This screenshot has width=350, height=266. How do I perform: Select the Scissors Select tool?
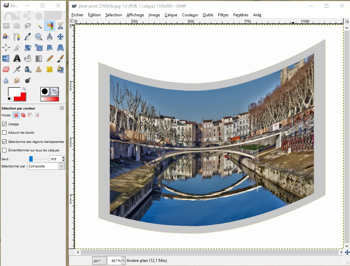(x=60, y=26)
